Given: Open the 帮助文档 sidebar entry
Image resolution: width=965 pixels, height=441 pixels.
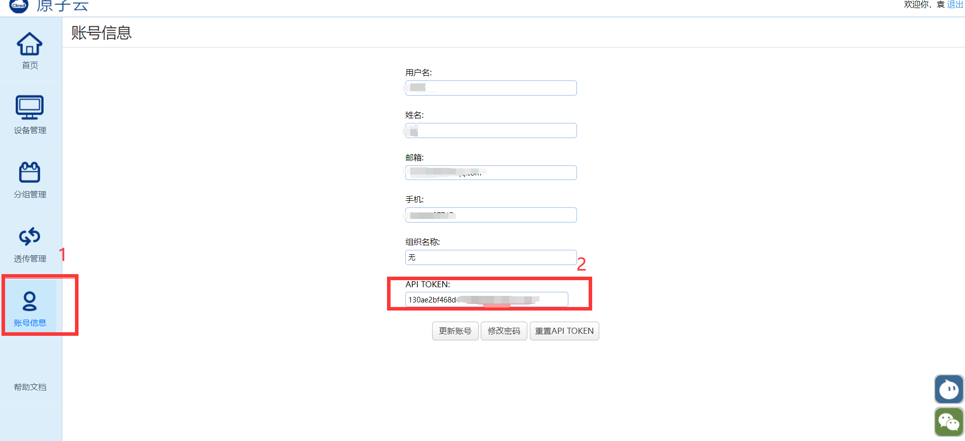Looking at the screenshot, I should tap(30, 387).
